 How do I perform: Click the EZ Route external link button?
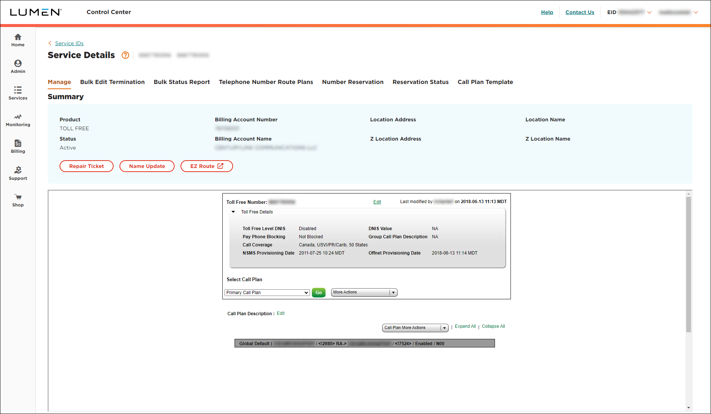[207, 166]
